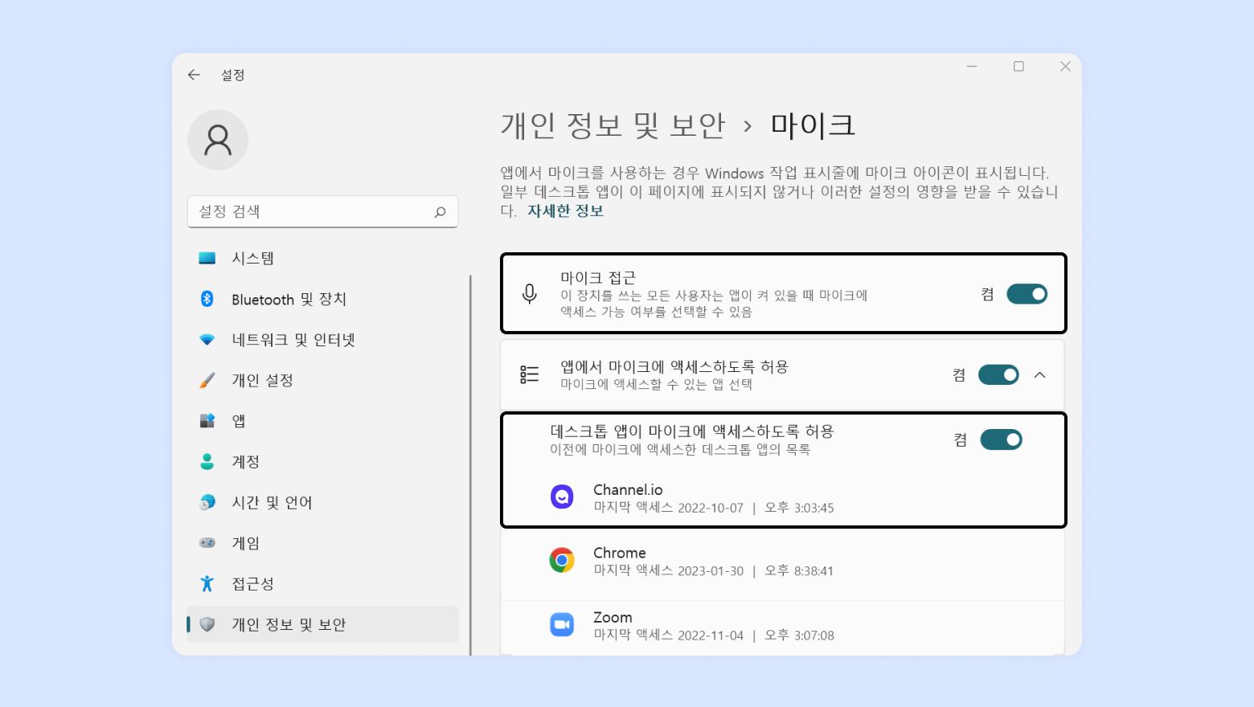Click the 앱 icon in the sidebar
Viewport: 1254px width, 707px height.
tap(207, 421)
